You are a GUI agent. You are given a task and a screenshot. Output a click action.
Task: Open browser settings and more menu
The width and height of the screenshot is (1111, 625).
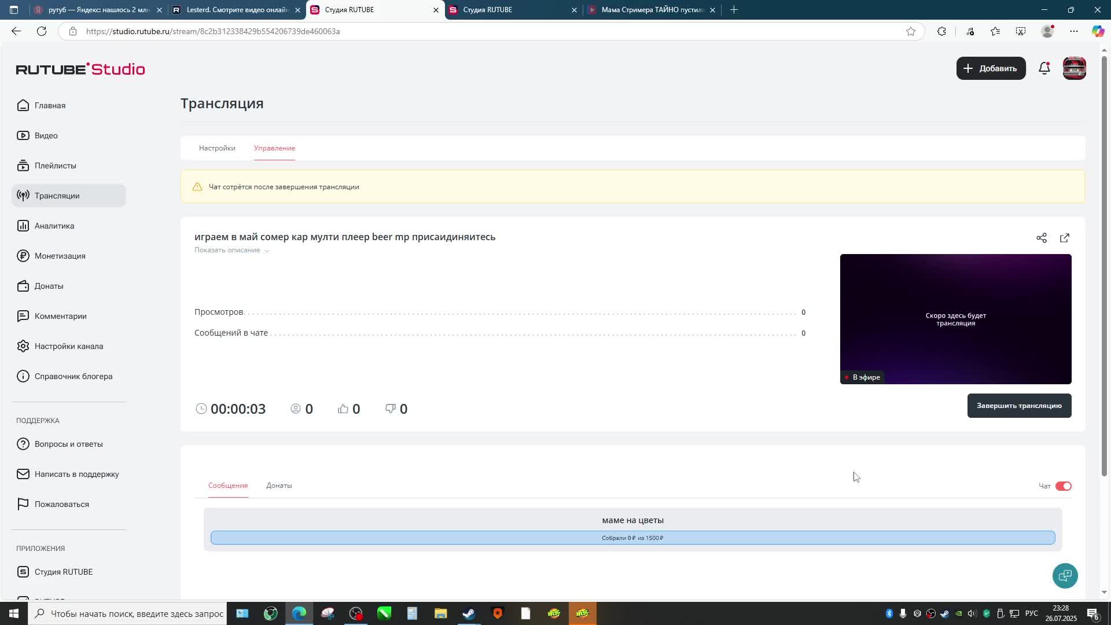pyautogui.click(x=1073, y=31)
